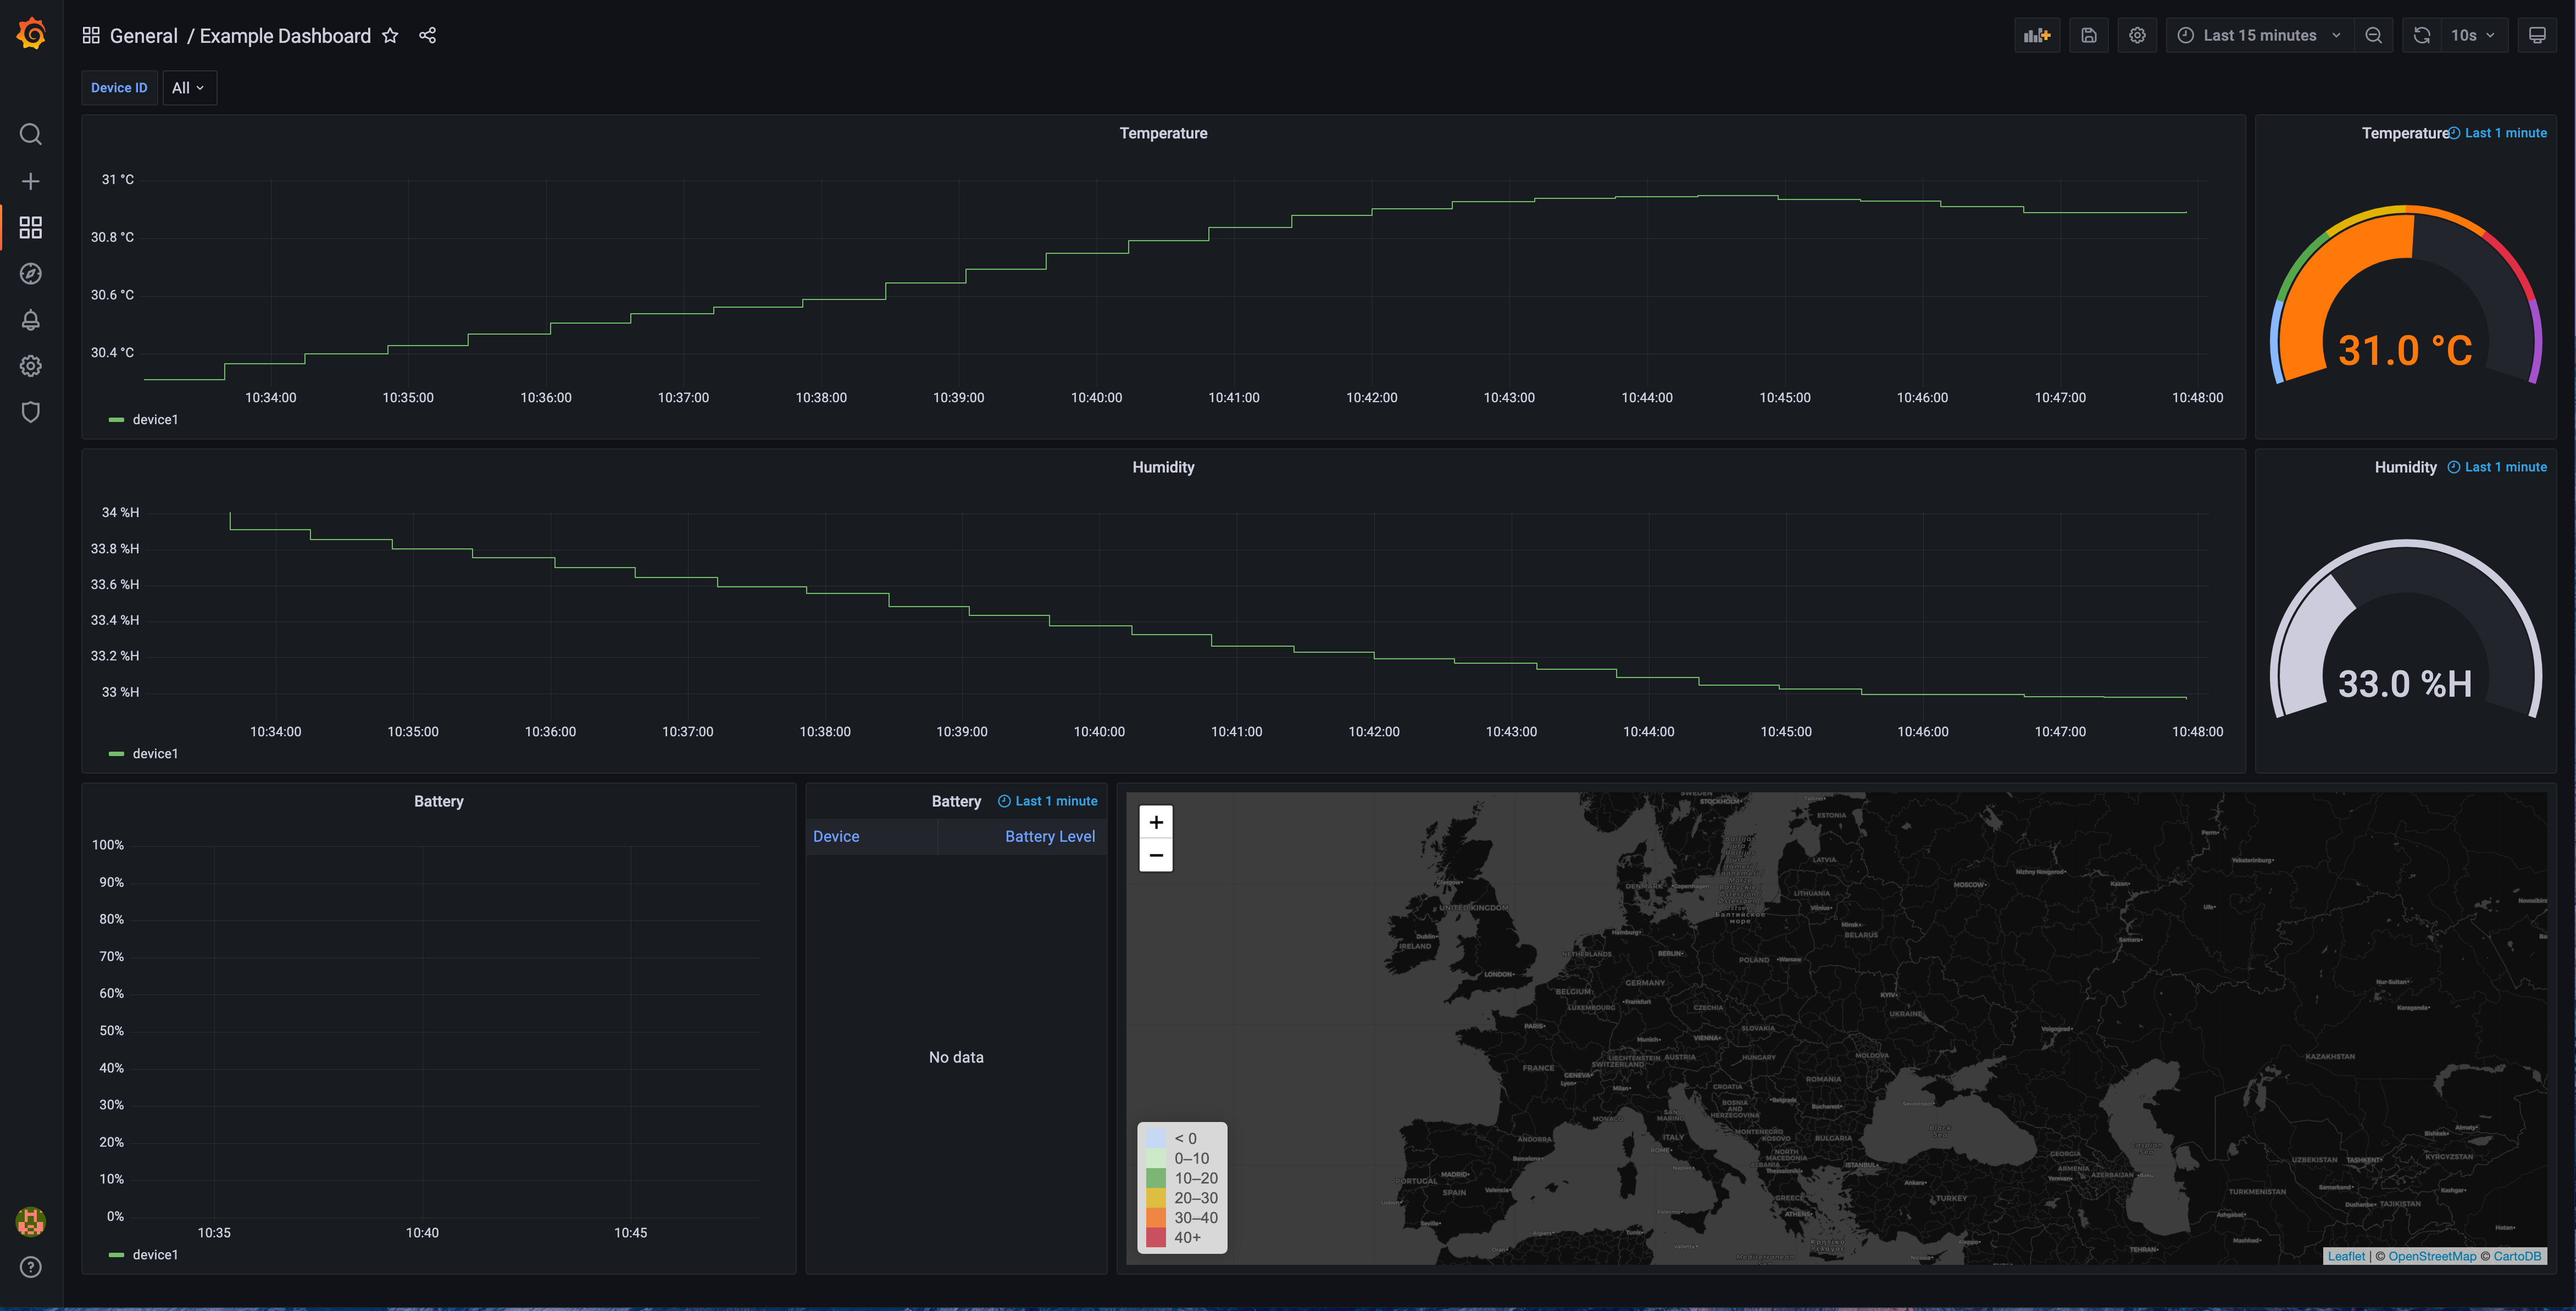
Task: Click the 30.8 °C axis label
Action: pyautogui.click(x=112, y=237)
